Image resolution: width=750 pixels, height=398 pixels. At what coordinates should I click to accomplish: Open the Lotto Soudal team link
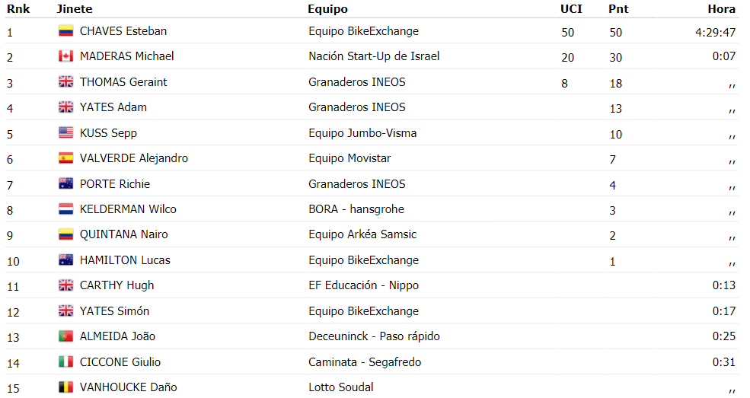pos(340,387)
